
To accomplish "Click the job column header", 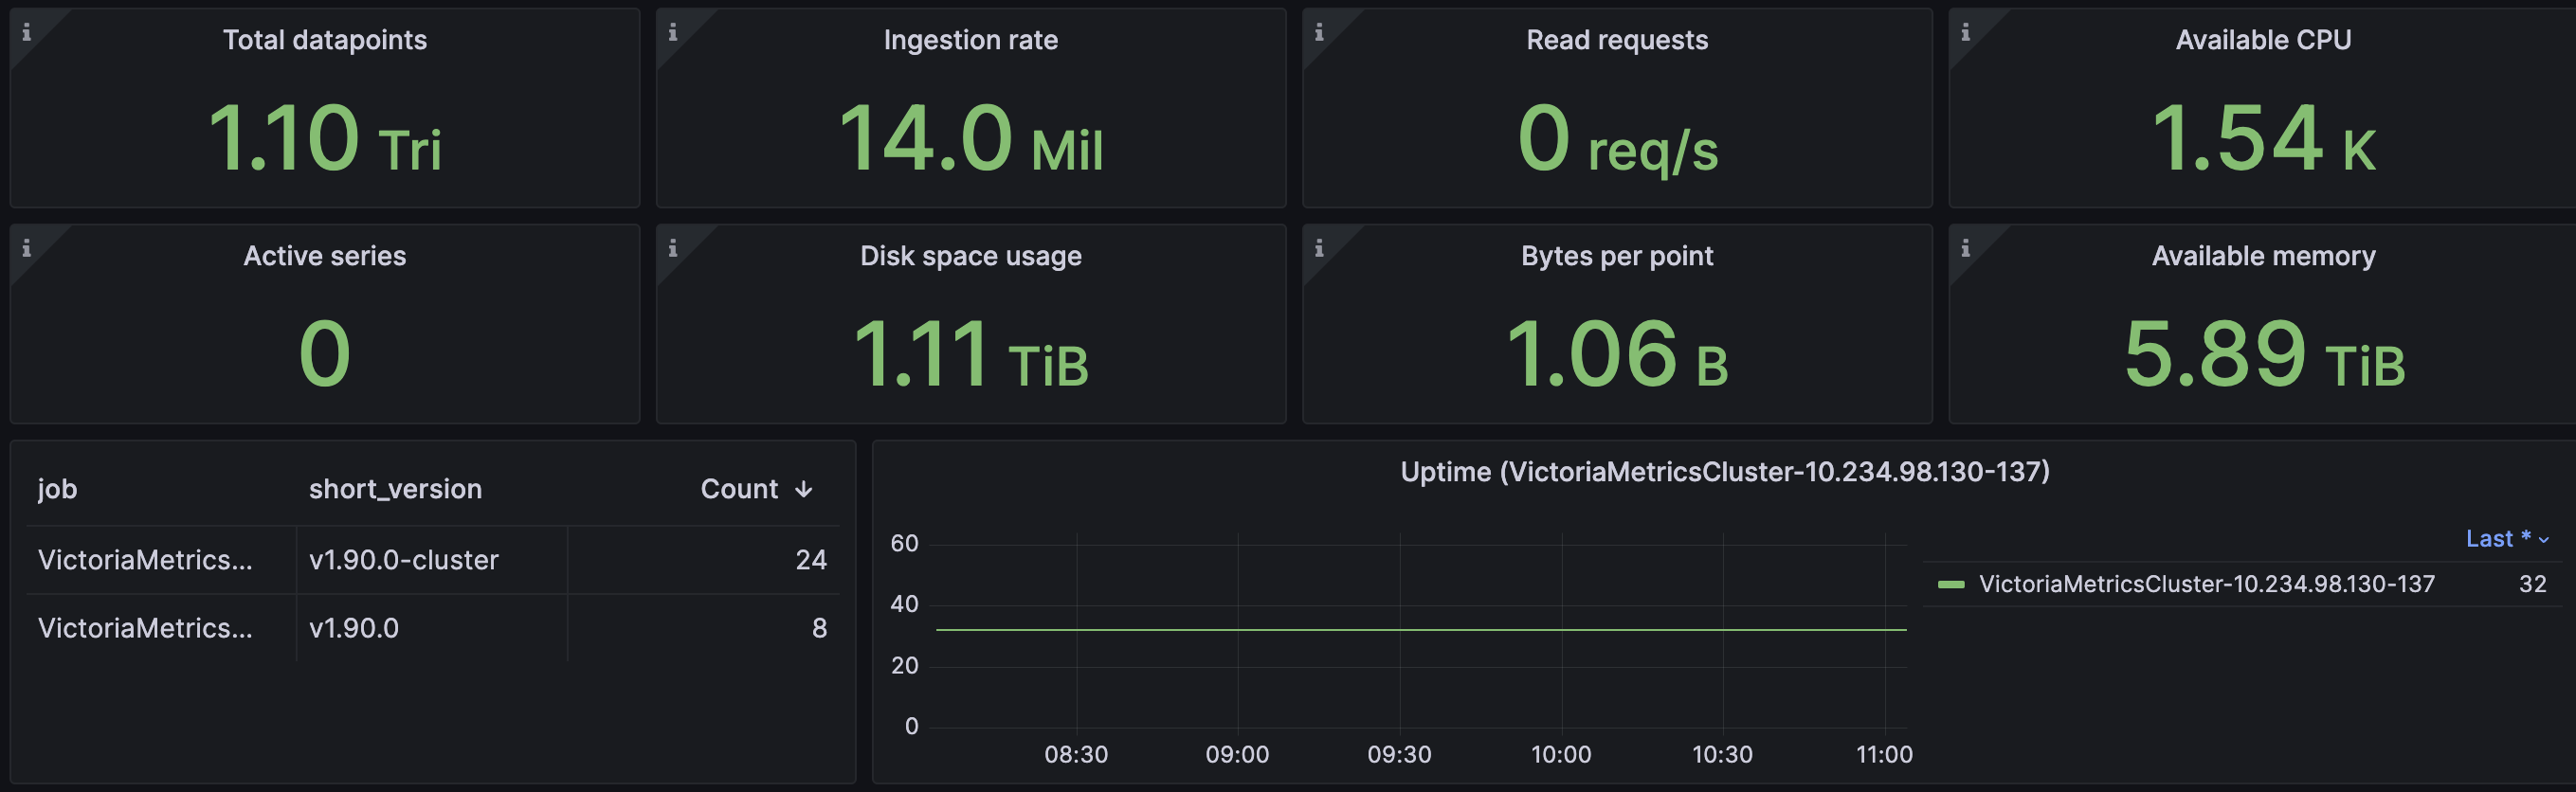I will 57,489.
